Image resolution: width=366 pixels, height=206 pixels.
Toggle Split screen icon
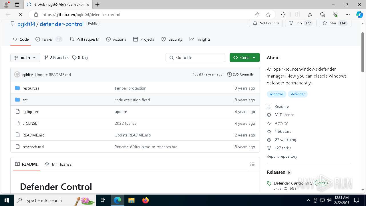(297, 15)
